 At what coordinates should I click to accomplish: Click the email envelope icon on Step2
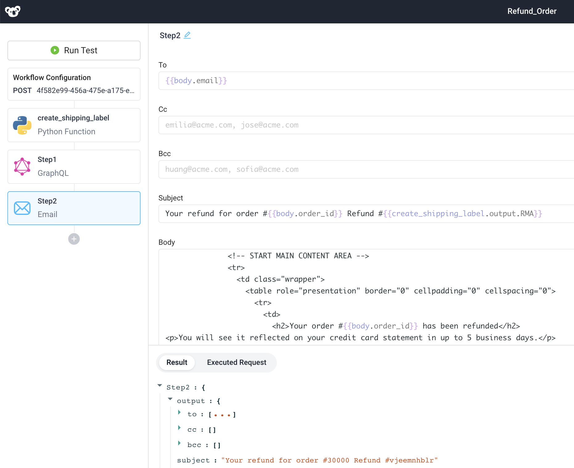tap(22, 208)
